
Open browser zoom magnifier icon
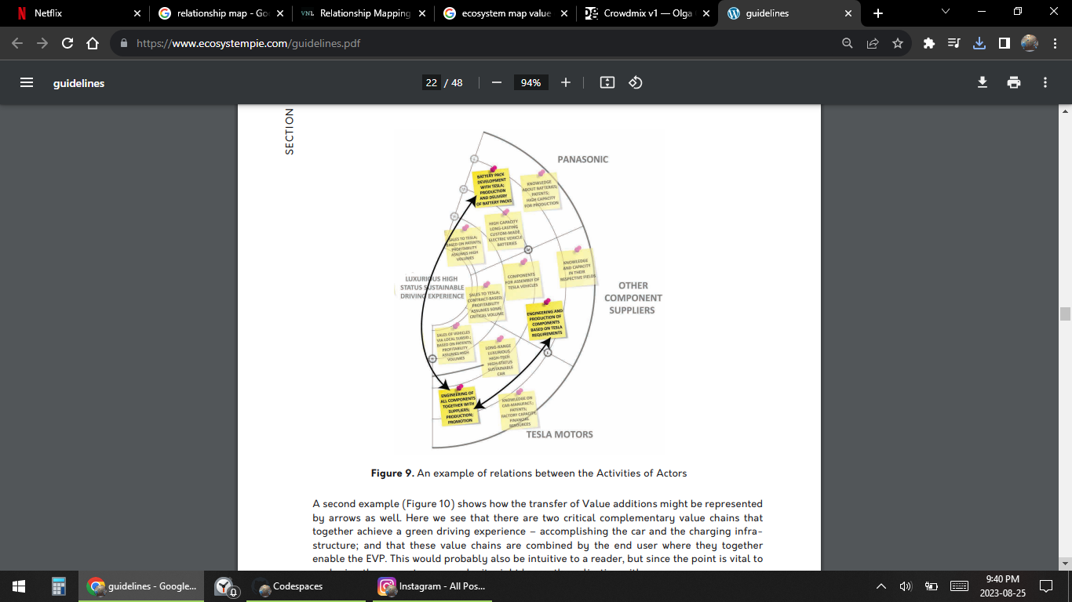pyautogui.click(x=848, y=44)
